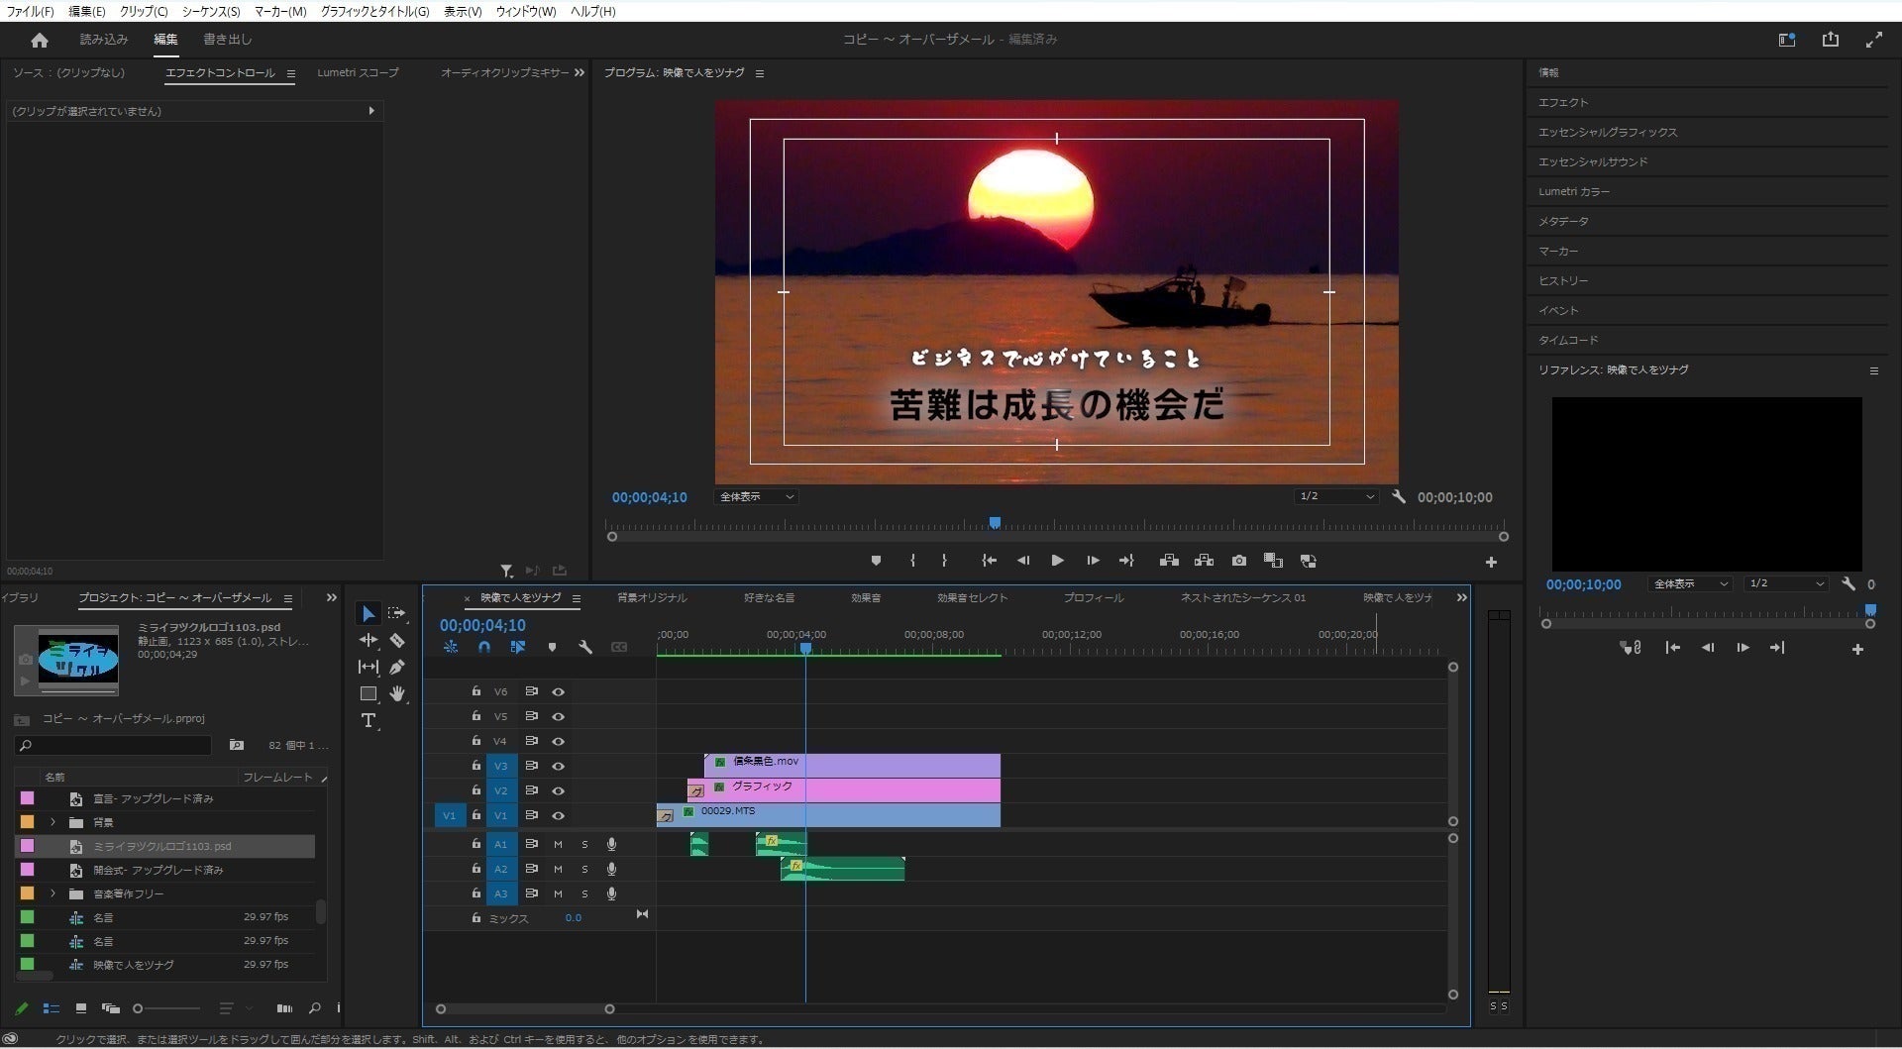Open timeline display settings wrench
Viewport: 1902px width, 1049px height.
click(x=585, y=647)
